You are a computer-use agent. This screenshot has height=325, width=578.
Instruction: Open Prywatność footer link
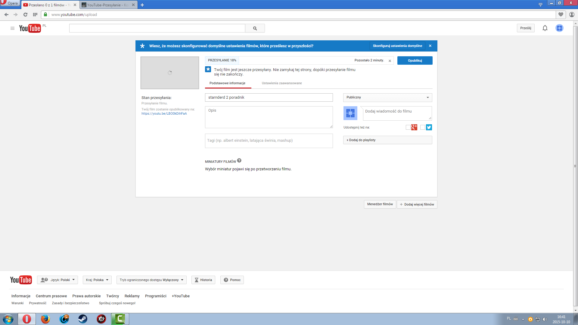click(38, 303)
